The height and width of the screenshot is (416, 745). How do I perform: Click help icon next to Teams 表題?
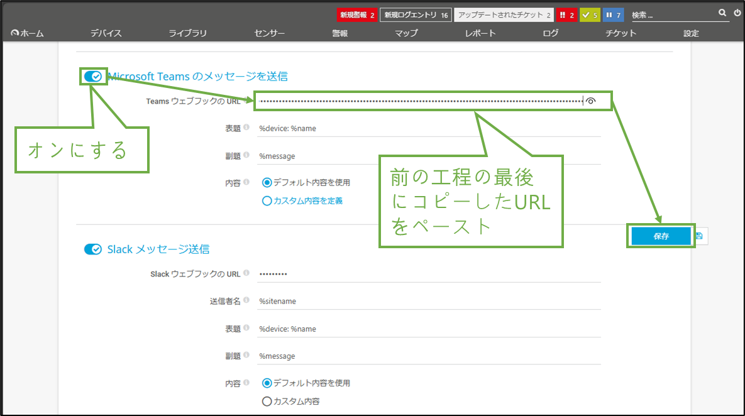[x=246, y=128]
